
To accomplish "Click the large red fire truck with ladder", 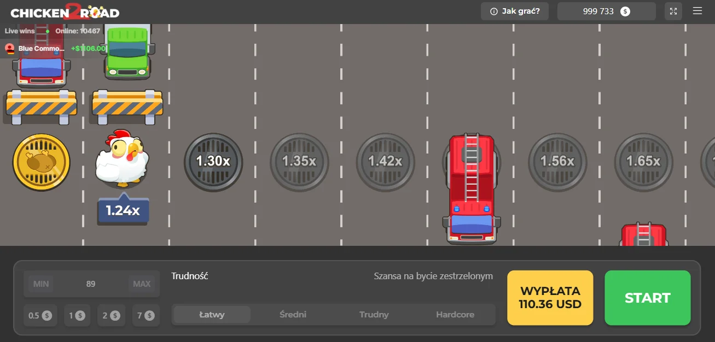I will point(472,188).
